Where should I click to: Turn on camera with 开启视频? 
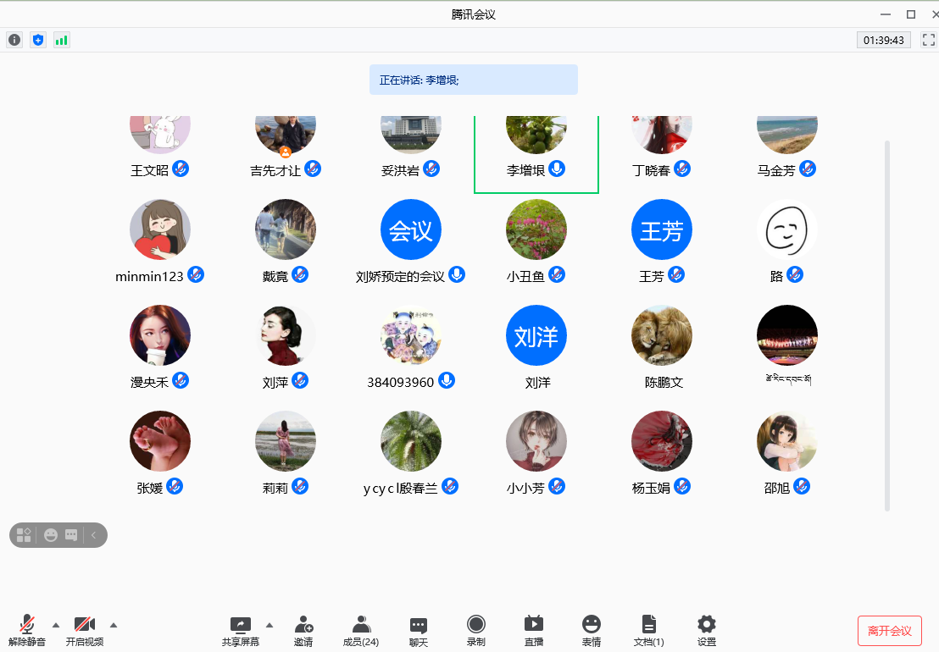pos(85,631)
